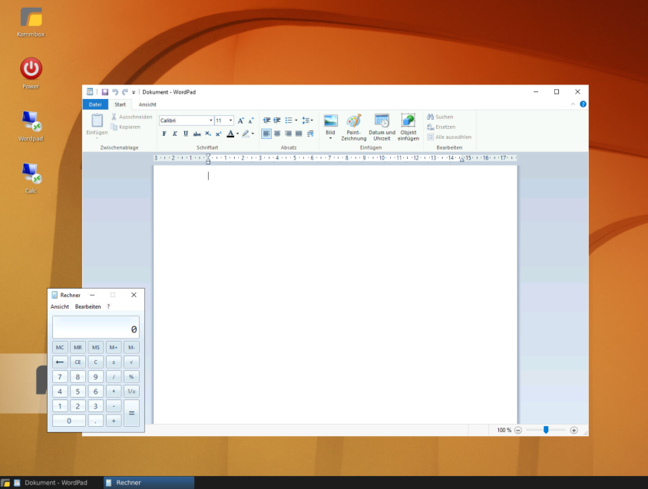This screenshot has height=489, width=648.
Task: Open the Datei tab in WordPad
Action: click(95, 104)
